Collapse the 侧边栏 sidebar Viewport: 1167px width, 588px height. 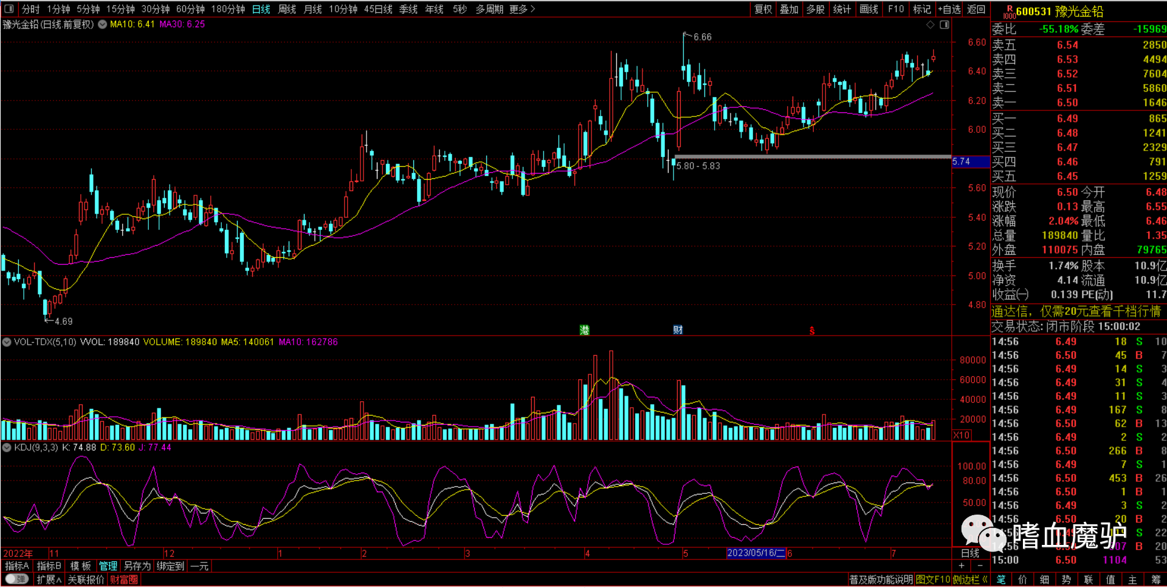[970, 580]
